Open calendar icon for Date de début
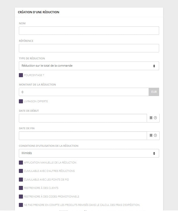 pos(151,118)
